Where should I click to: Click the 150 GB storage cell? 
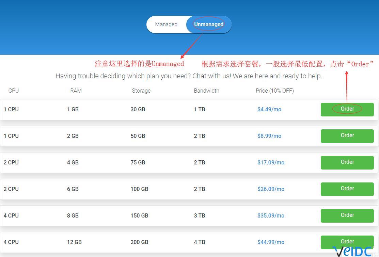[139, 216]
